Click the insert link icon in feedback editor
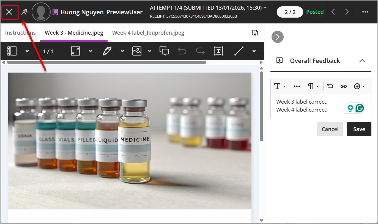 (x=343, y=86)
